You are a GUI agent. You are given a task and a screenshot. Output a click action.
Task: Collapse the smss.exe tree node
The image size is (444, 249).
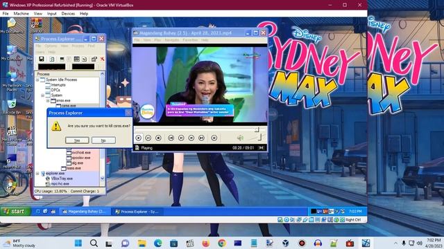48,100
